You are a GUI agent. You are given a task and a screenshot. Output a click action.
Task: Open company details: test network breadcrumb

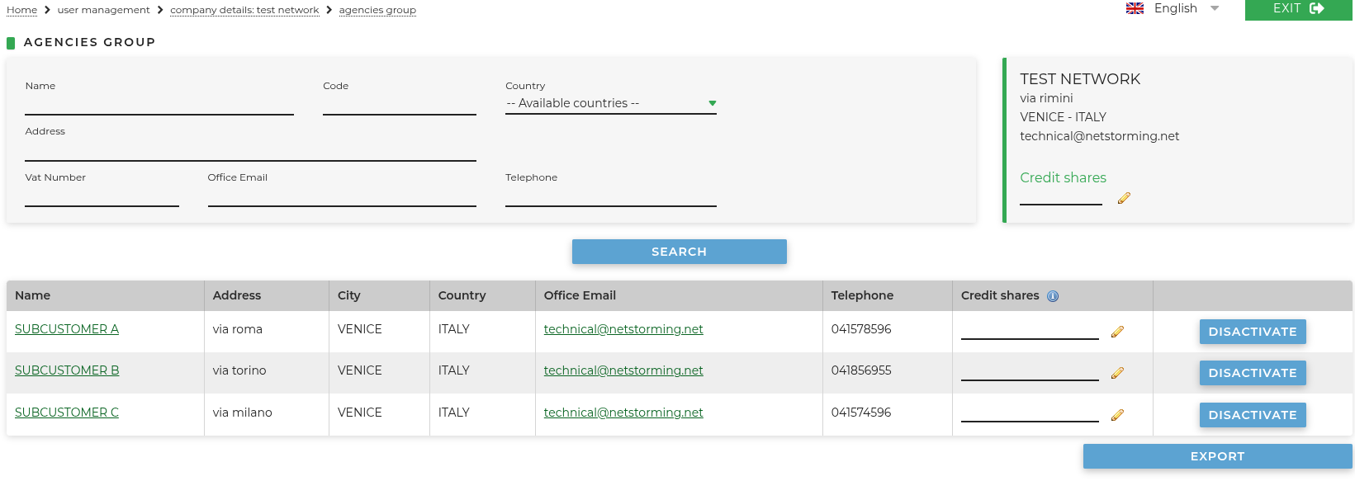[x=244, y=10]
